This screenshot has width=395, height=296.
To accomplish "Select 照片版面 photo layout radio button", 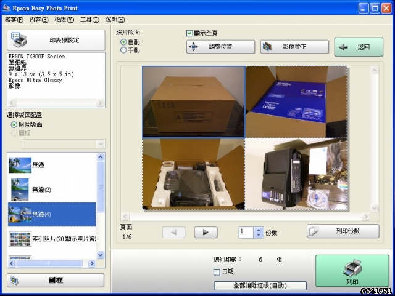I will (x=14, y=125).
